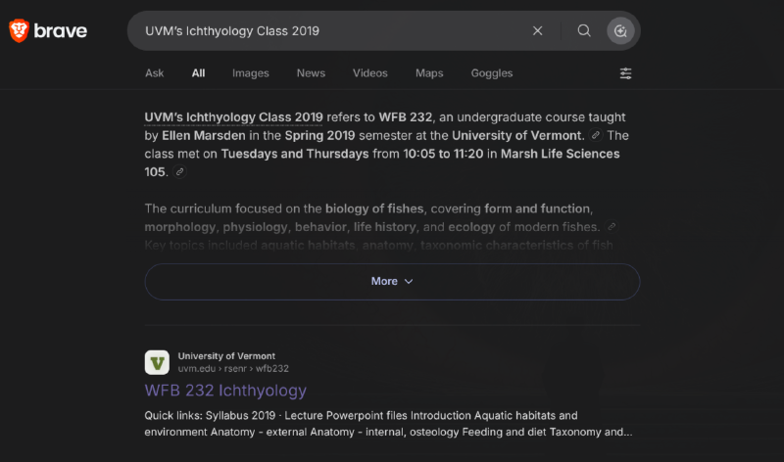Open the Videos tab

tap(370, 73)
